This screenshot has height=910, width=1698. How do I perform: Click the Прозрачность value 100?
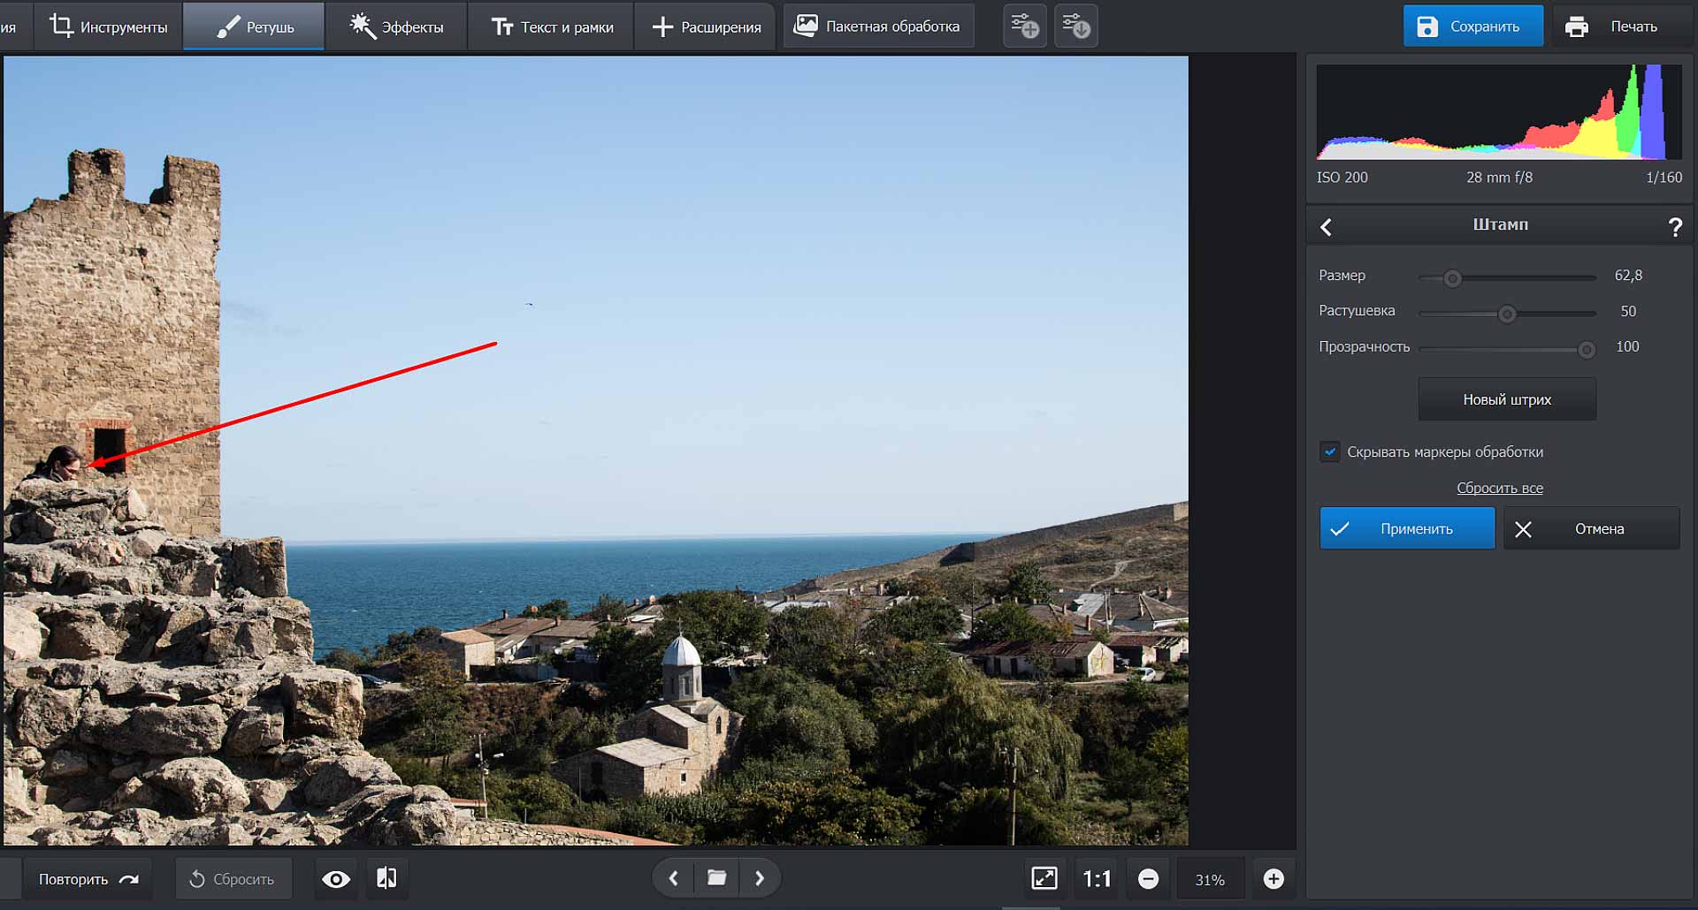click(x=1627, y=347)
